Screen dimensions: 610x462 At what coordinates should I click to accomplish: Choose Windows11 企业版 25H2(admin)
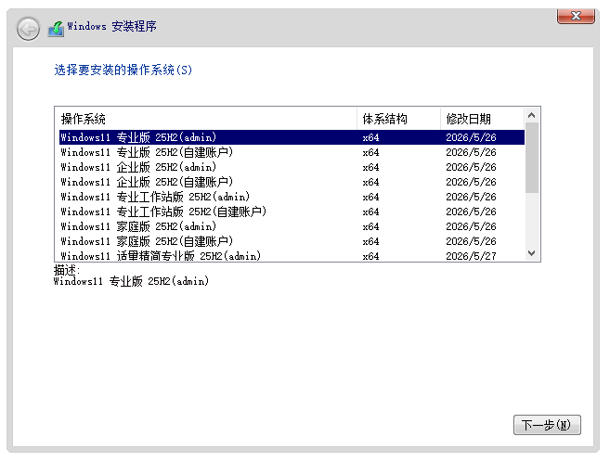(292, 167)
